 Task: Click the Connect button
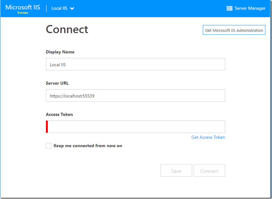pos(209,170)
